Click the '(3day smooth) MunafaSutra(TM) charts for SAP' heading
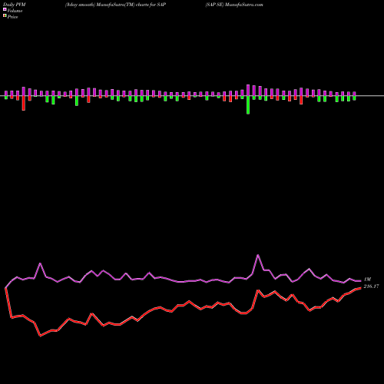 pyautogui.click(x=115, y=5)
